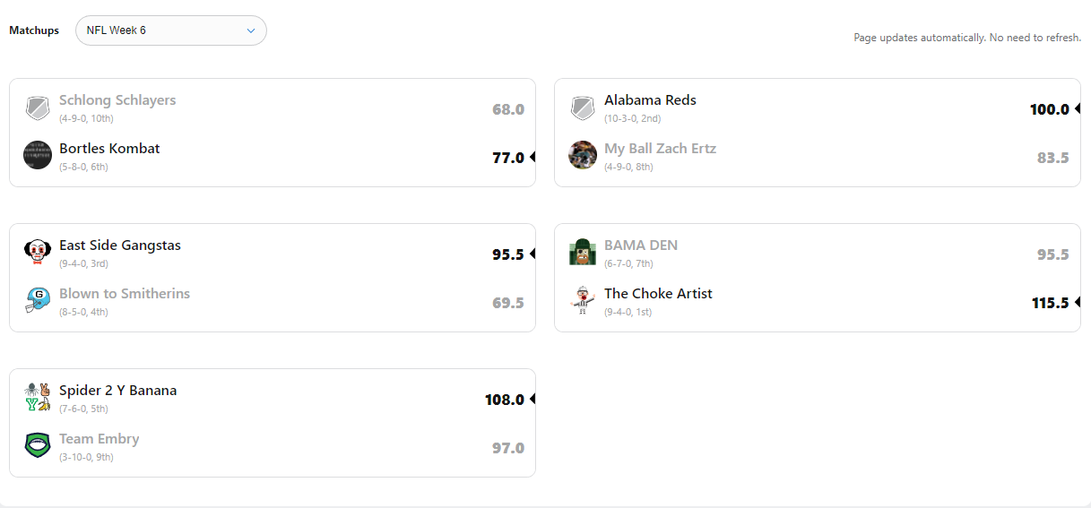Click The Choke Artist referee avatar
1091x508 pixels.
click(x=583, y=300)
